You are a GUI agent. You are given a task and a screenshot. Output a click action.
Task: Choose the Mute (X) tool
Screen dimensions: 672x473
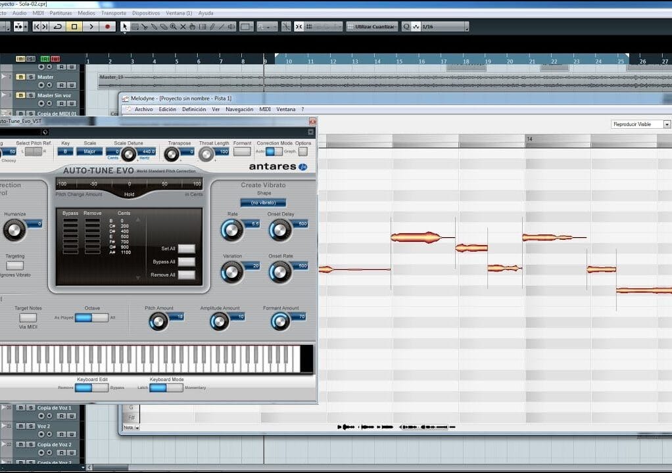tap(183, 27)
